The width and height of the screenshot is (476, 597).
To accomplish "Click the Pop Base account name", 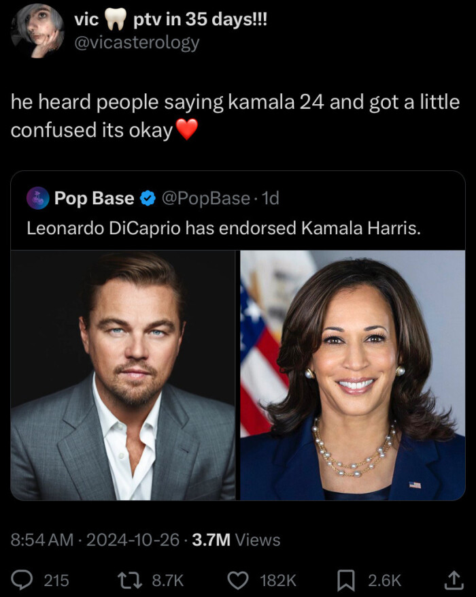I will [94, 198].
